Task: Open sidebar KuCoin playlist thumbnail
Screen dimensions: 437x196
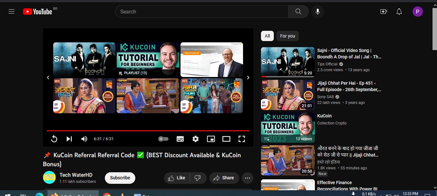Action: click(x=288, y=128)
